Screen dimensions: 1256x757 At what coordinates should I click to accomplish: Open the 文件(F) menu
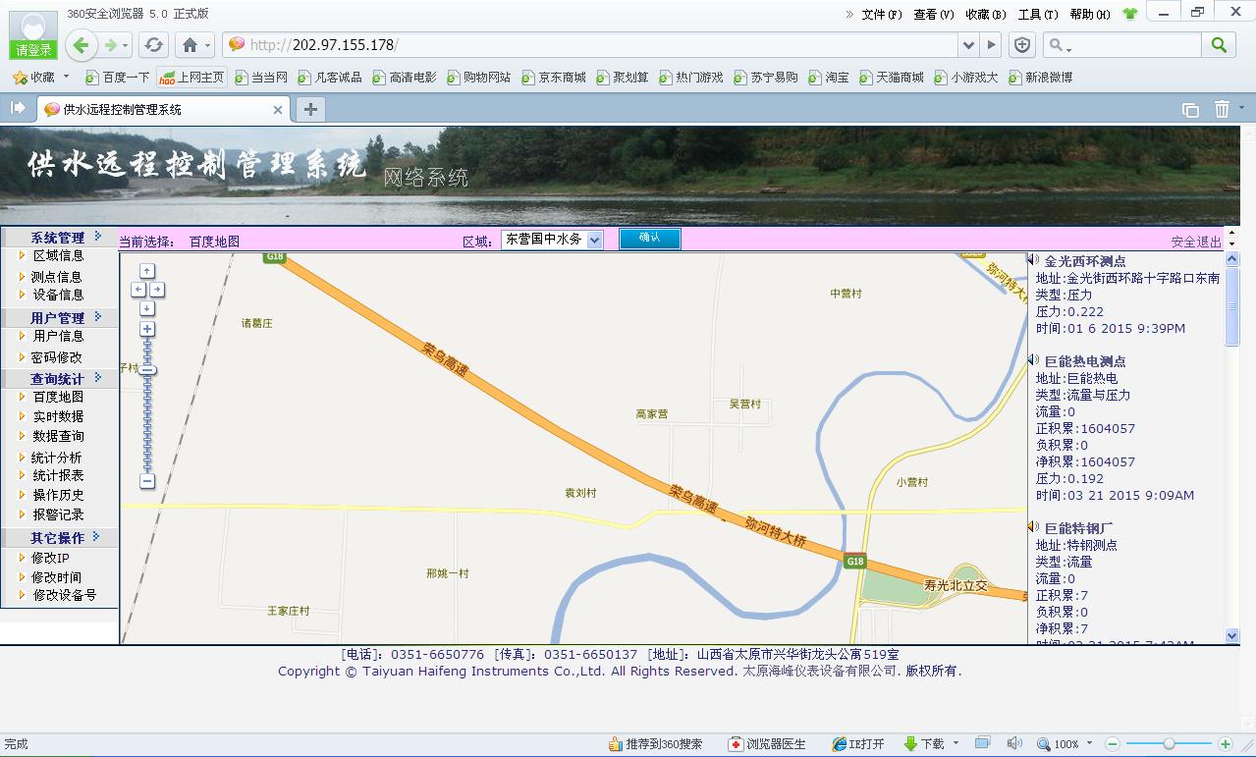pos(881,14)
